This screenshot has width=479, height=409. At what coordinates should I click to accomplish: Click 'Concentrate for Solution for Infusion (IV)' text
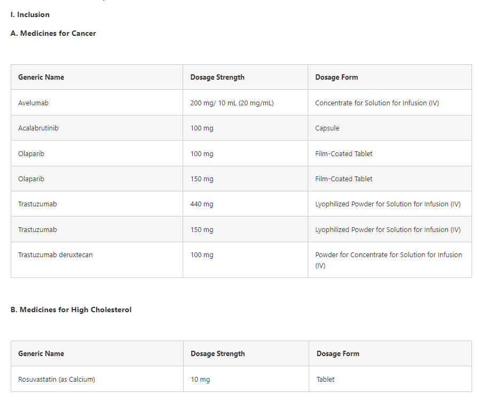(377, 103)
